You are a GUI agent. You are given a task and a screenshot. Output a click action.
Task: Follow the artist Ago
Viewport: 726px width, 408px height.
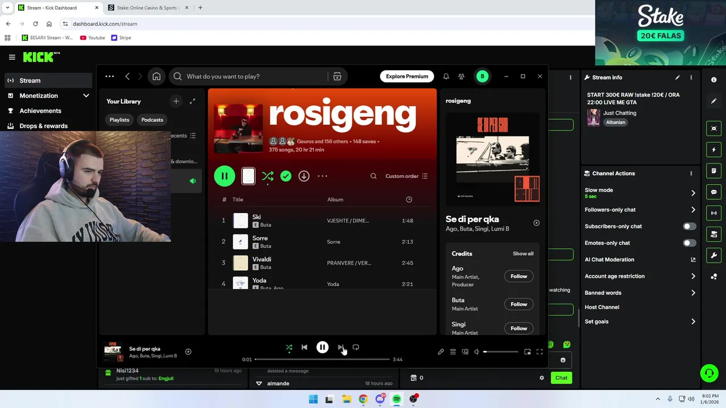pyautogui.click(x=518, y=277)
